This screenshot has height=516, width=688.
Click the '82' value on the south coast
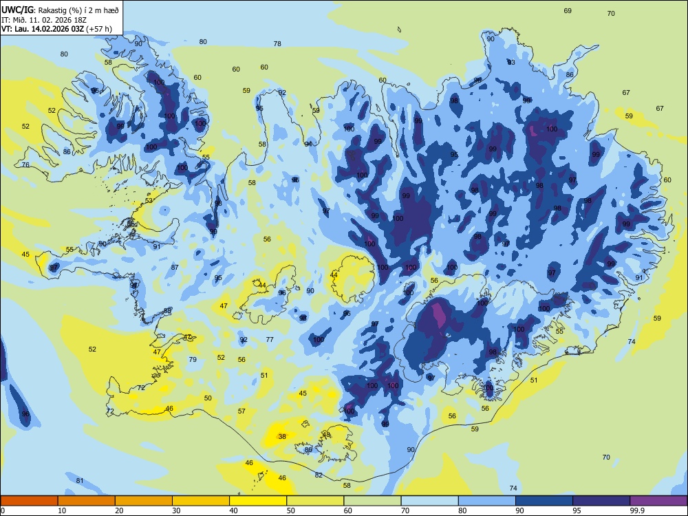319,475
